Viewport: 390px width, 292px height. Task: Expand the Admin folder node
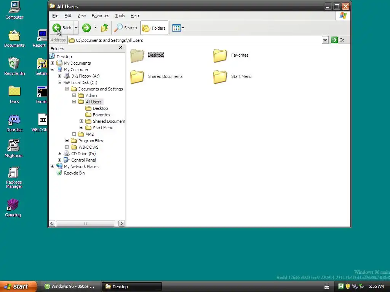tap(74, 95)
